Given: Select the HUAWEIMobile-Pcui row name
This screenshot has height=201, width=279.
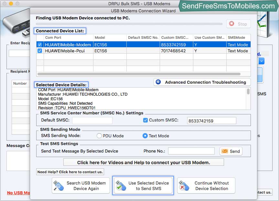Looking at the screenshot, I should (65, 51).
